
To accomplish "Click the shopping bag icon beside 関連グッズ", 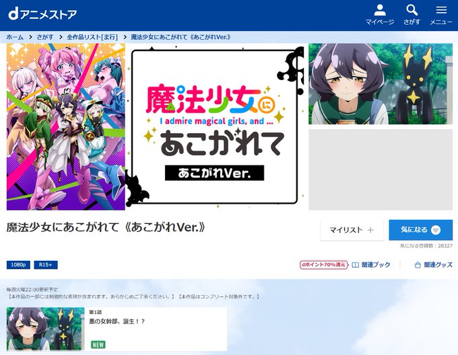I will click(418, 265).
